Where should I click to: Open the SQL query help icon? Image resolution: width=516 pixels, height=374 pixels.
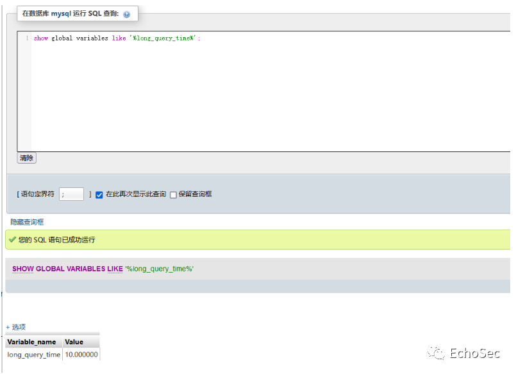[x=126, y=14]
